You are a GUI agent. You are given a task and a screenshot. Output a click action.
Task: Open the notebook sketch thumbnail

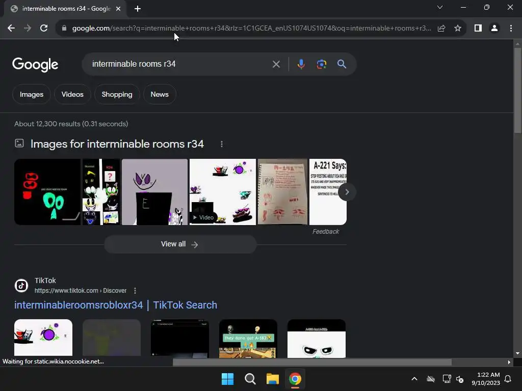click(282, 192)
